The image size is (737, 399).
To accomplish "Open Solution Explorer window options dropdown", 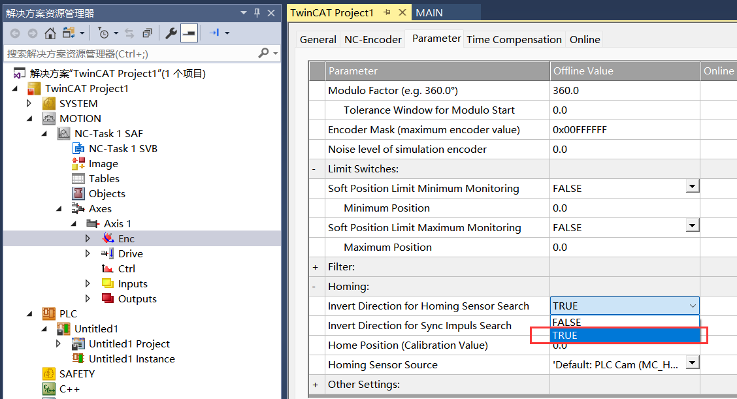I will point(244,12).
